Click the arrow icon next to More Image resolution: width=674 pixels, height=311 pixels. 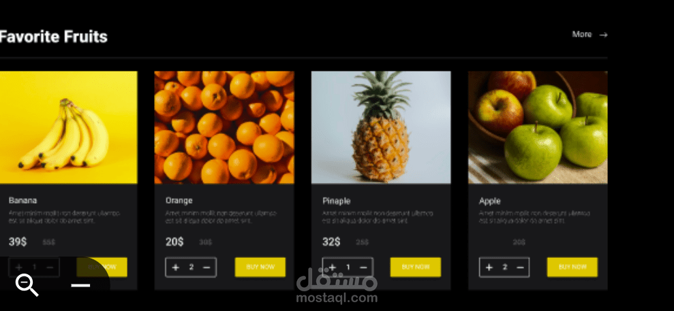[604, 35]
